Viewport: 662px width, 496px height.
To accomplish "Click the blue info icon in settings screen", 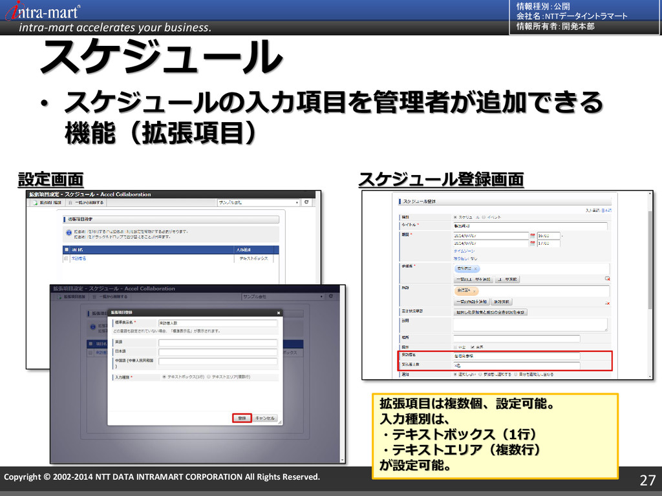I will point(69,232).
